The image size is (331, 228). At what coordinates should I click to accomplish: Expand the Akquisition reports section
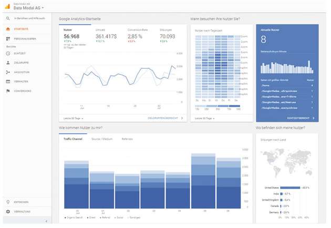tap(22, 72)
